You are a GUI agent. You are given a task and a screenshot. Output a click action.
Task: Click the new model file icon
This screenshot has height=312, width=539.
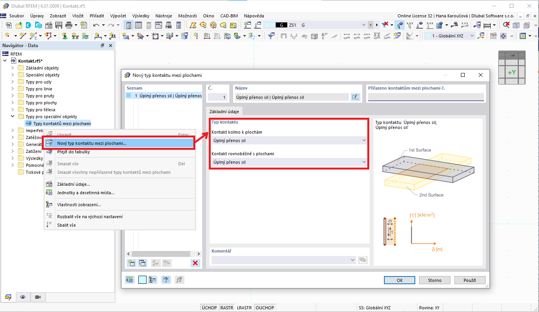pos(9,25)
